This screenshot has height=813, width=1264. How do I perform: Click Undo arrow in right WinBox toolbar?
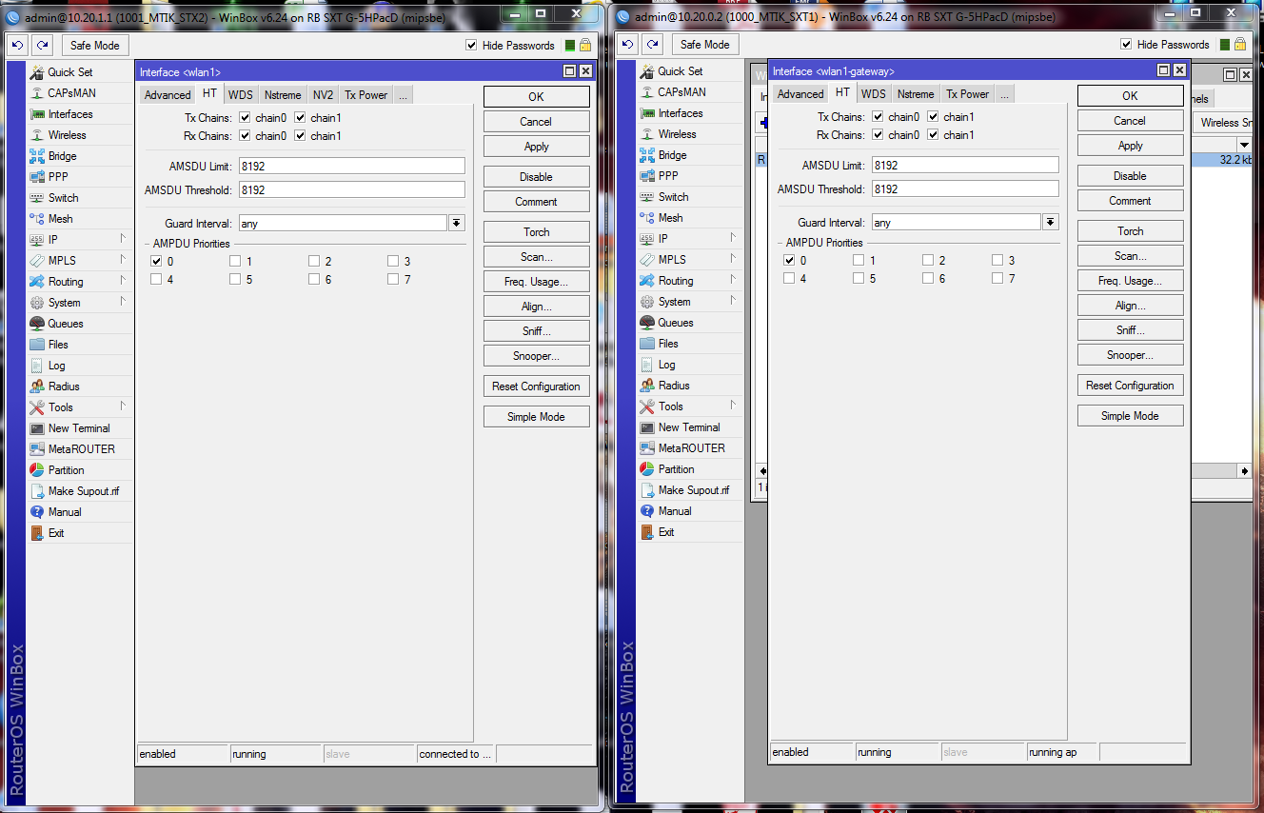point(627,45)
